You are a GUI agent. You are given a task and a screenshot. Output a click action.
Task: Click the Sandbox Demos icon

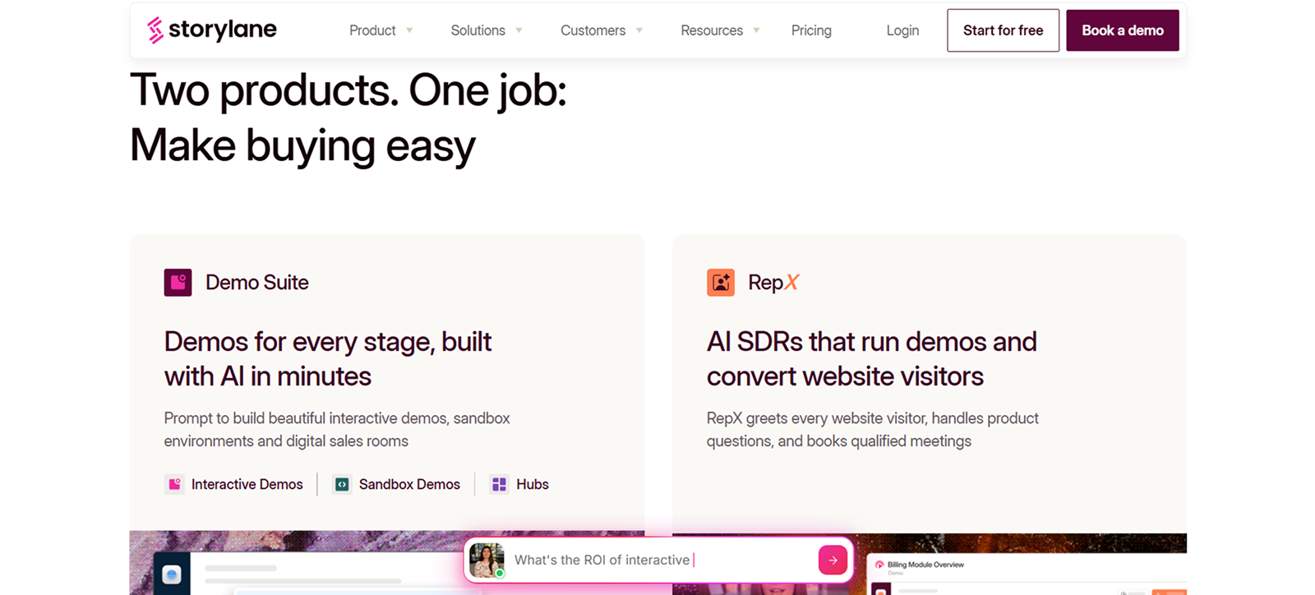click(342, 484)
